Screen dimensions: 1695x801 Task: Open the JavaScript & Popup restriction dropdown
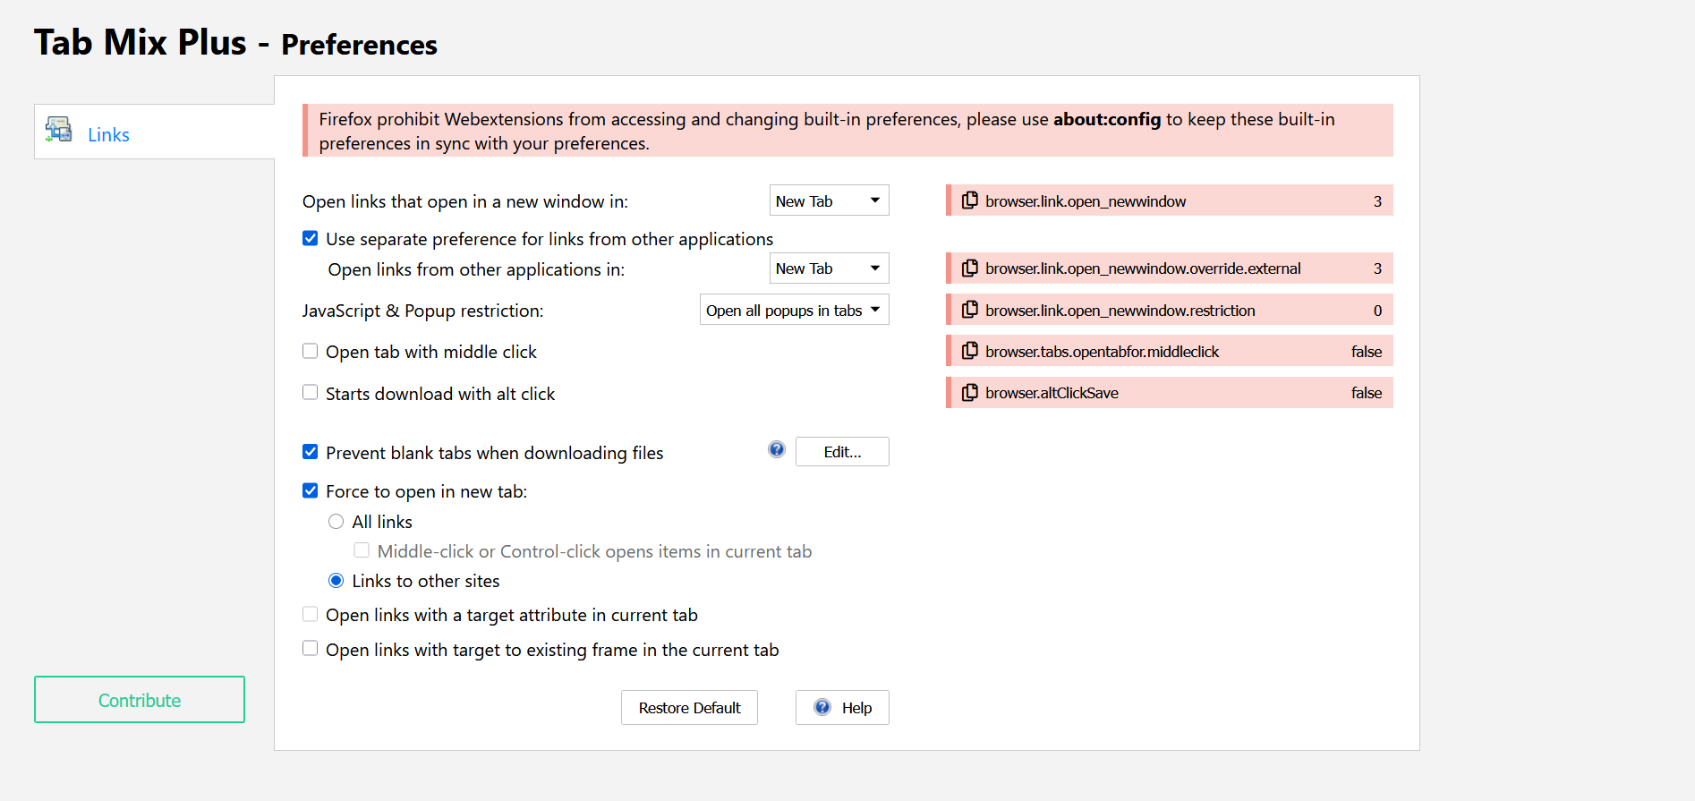(x=794, y=310)
